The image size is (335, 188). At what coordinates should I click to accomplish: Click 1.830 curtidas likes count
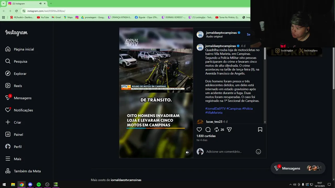coord(206,136)
